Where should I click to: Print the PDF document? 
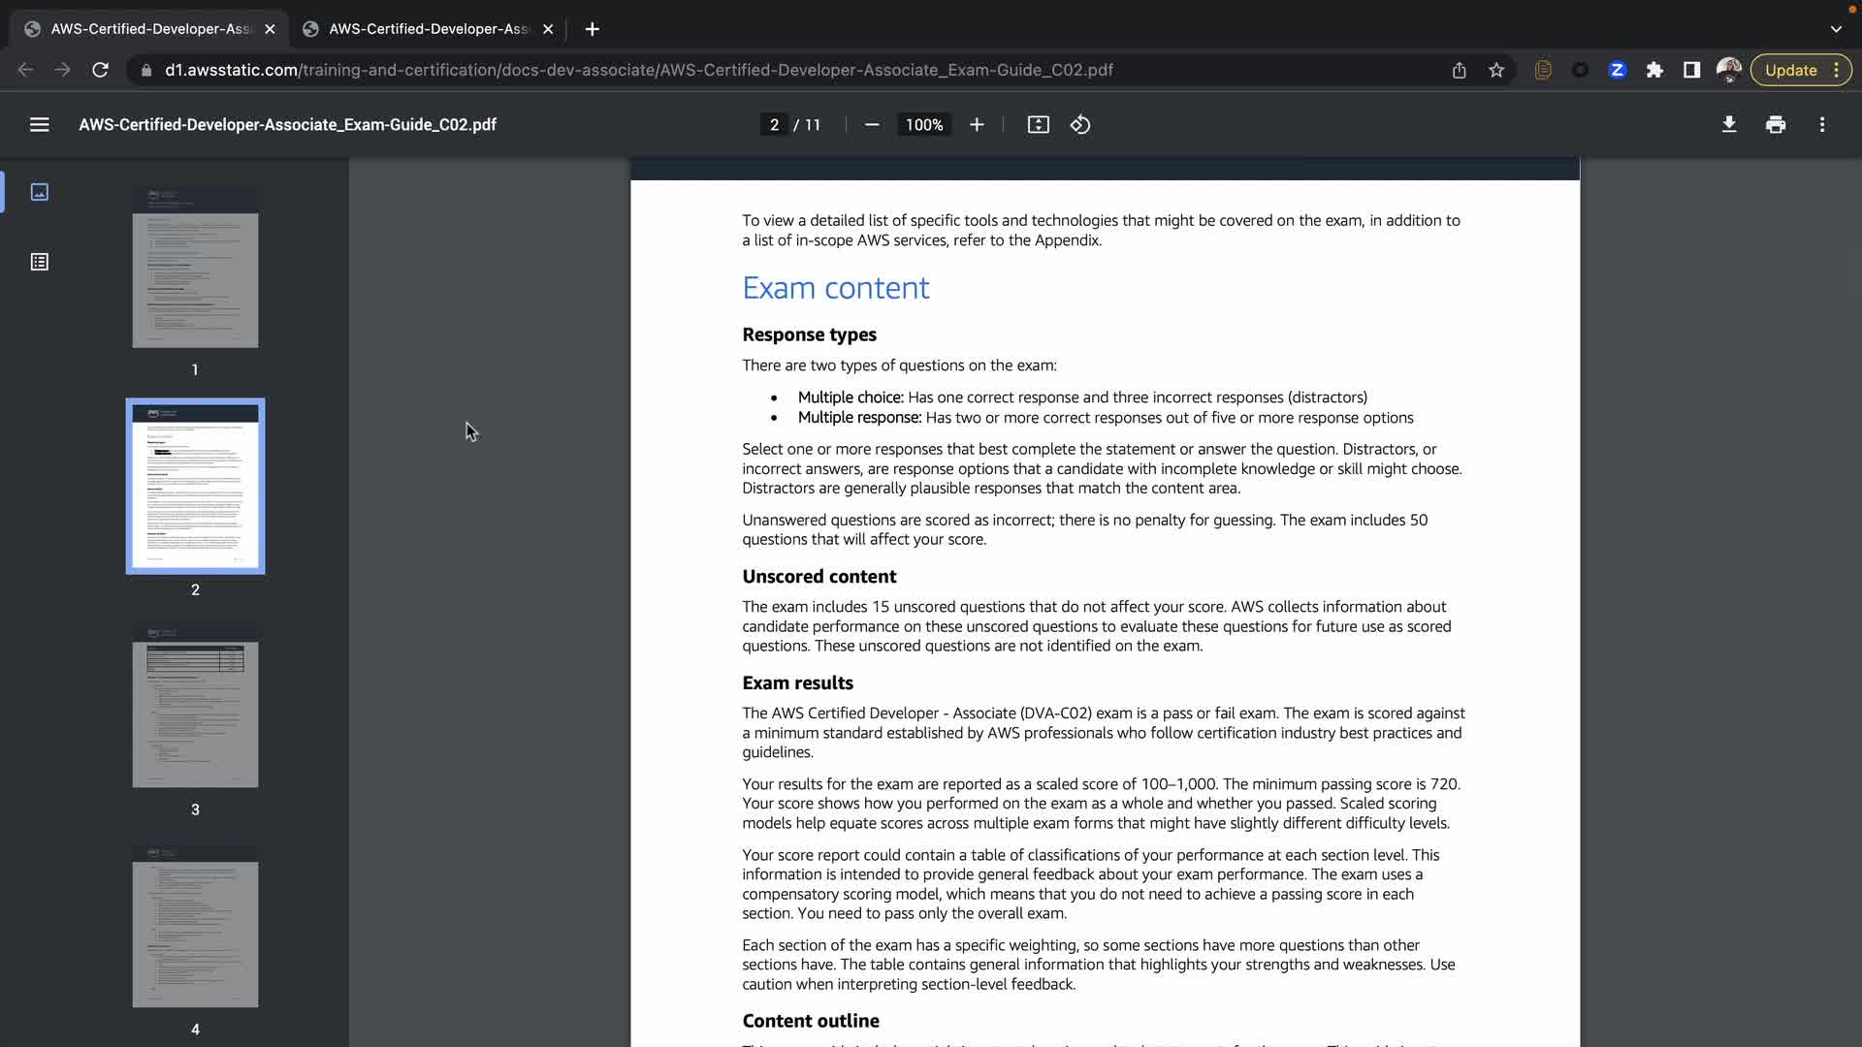1775,125
